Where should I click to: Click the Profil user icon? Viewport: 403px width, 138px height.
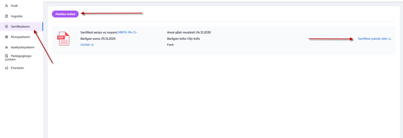point(7,6)
